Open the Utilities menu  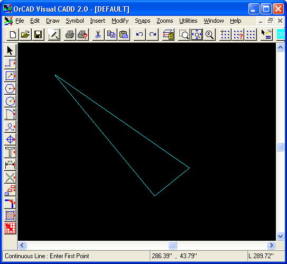[188, 21]
